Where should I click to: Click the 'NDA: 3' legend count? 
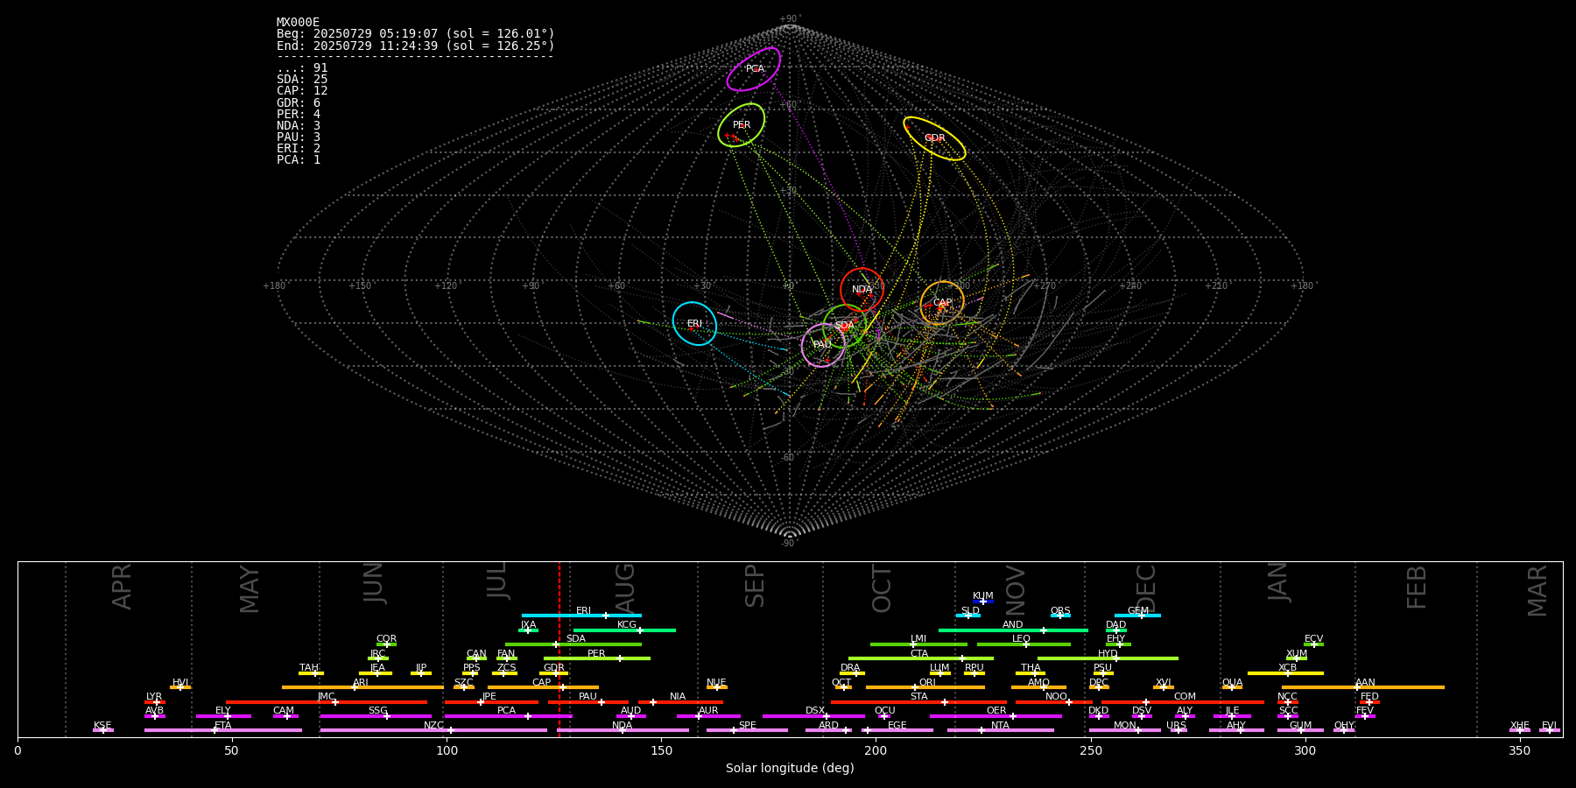(299, 125)
